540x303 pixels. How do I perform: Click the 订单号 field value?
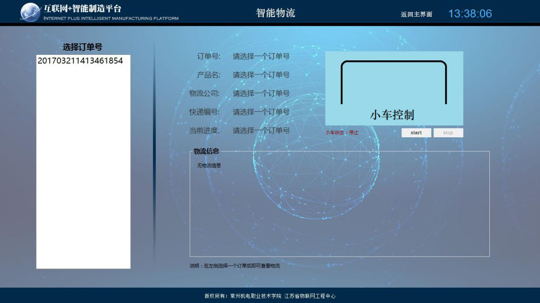tap(261, 57)
